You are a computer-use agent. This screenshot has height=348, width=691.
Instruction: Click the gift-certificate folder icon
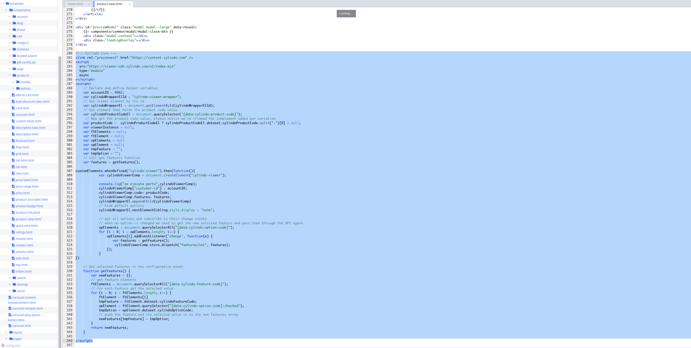click(x=14, y=62)
